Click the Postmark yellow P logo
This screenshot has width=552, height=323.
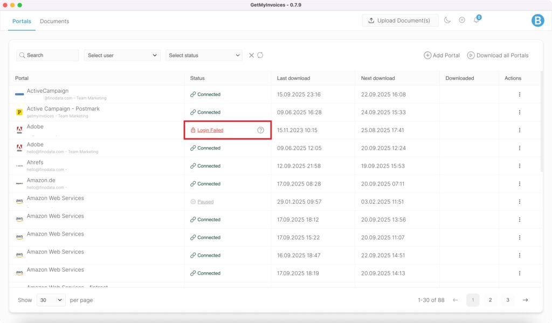[x=19, y=112]
